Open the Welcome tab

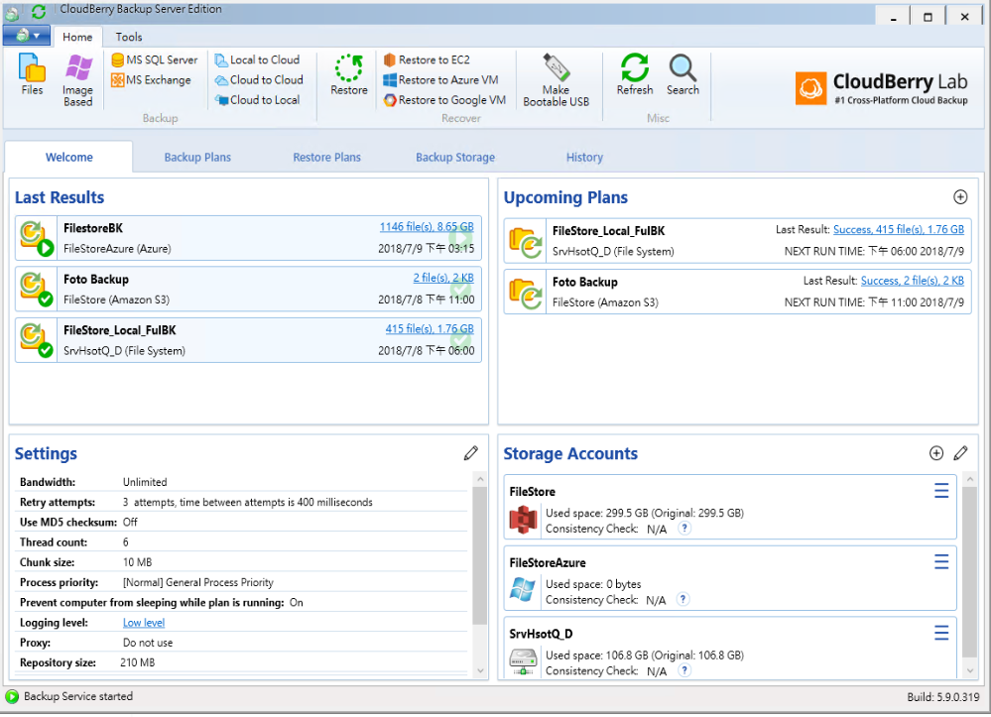tap(68, 157)
